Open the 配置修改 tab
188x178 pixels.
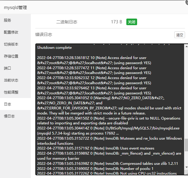11,32
